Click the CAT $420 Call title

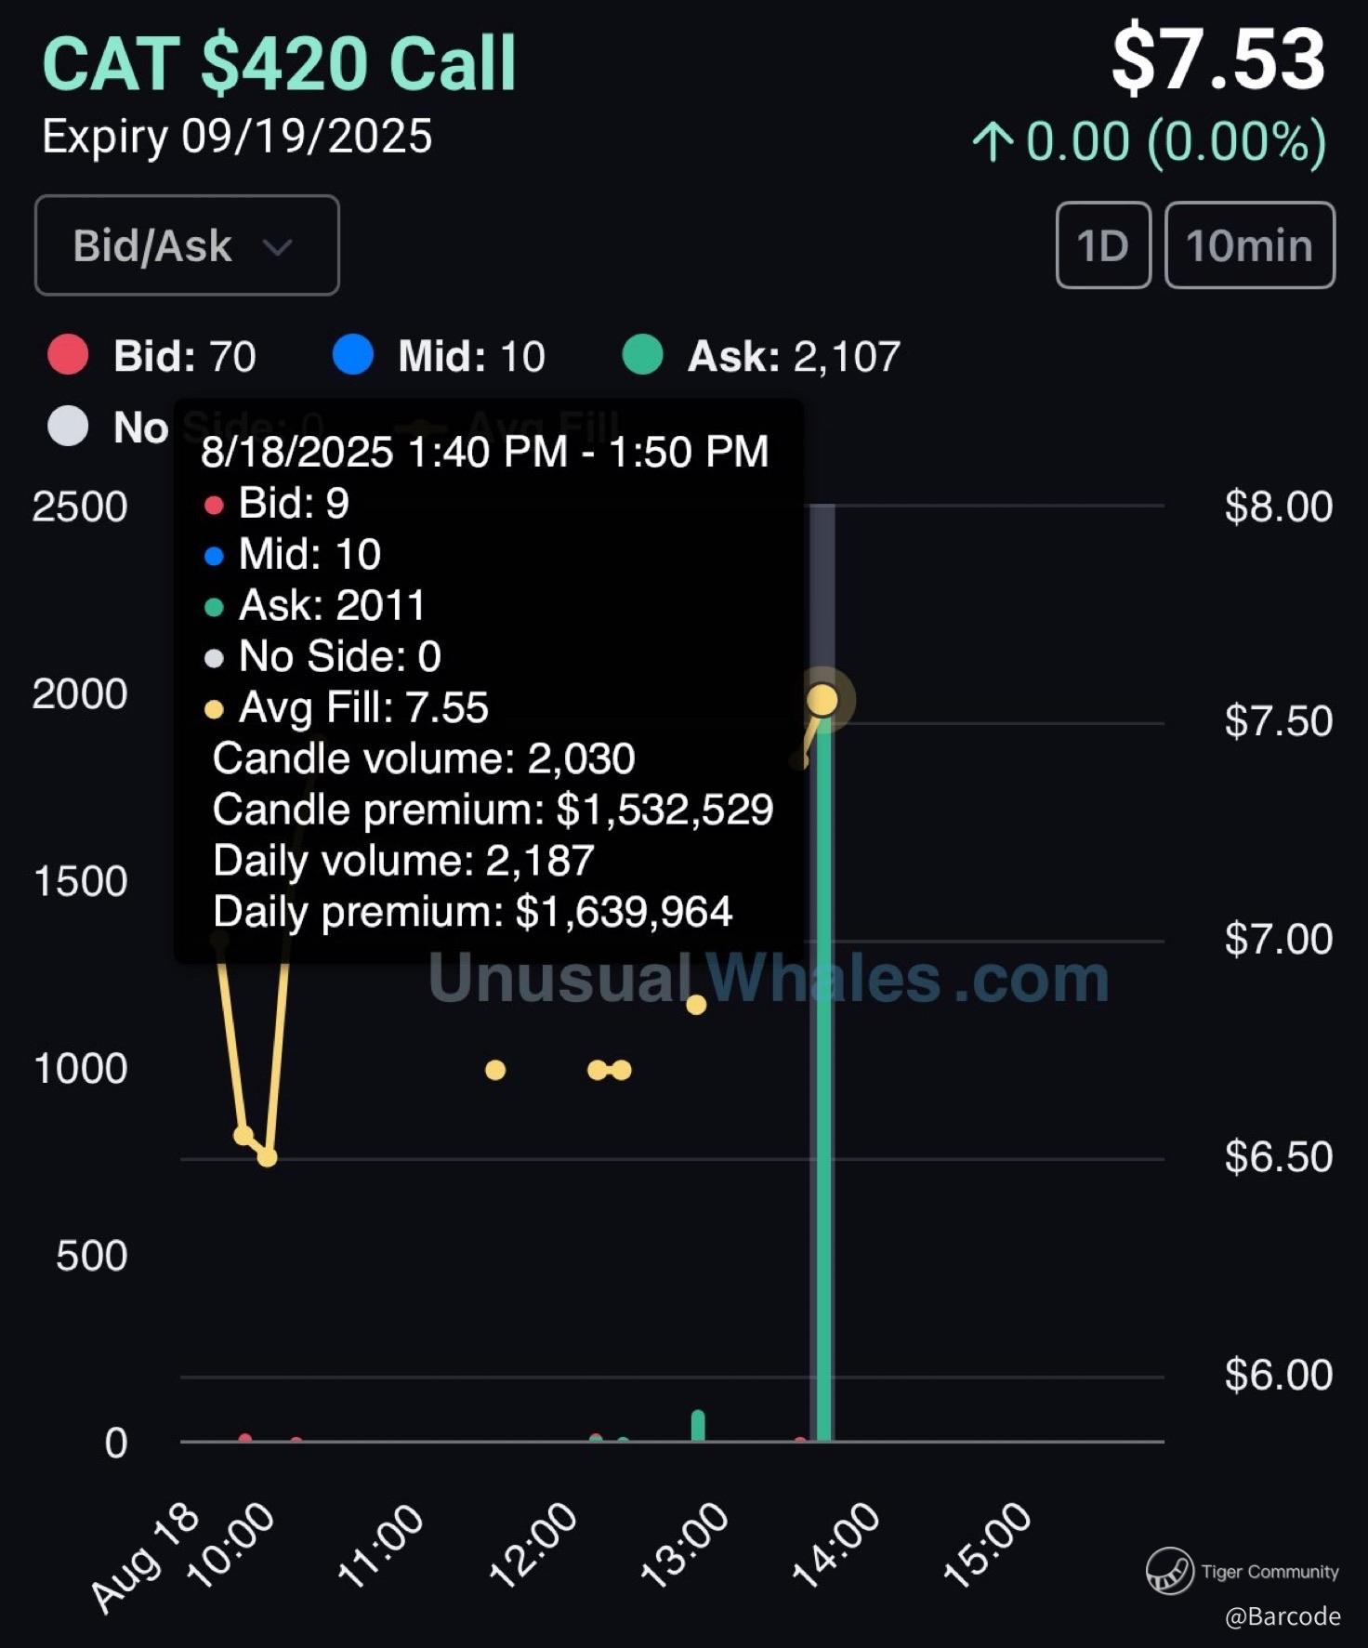point(279,63)
